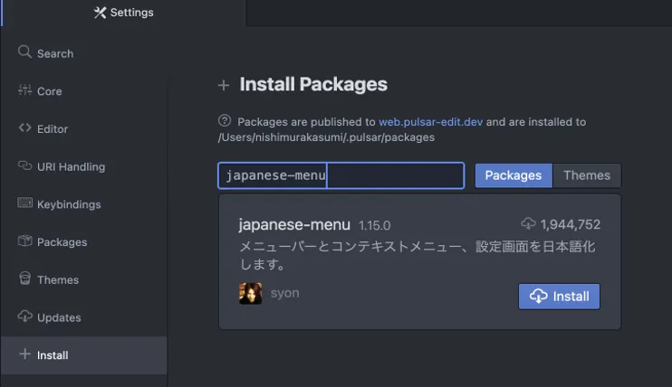Click the cloud download icon beside Updates
672x387 pixels.
[24, 316]
